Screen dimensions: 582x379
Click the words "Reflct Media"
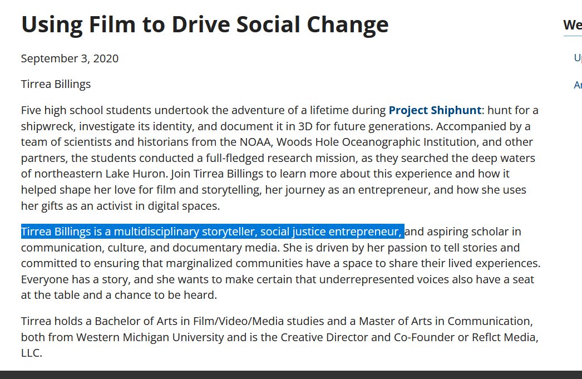(503, 337)
